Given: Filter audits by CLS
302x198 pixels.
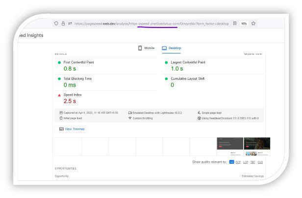Looking at the screenshot, I should (260, 162).
